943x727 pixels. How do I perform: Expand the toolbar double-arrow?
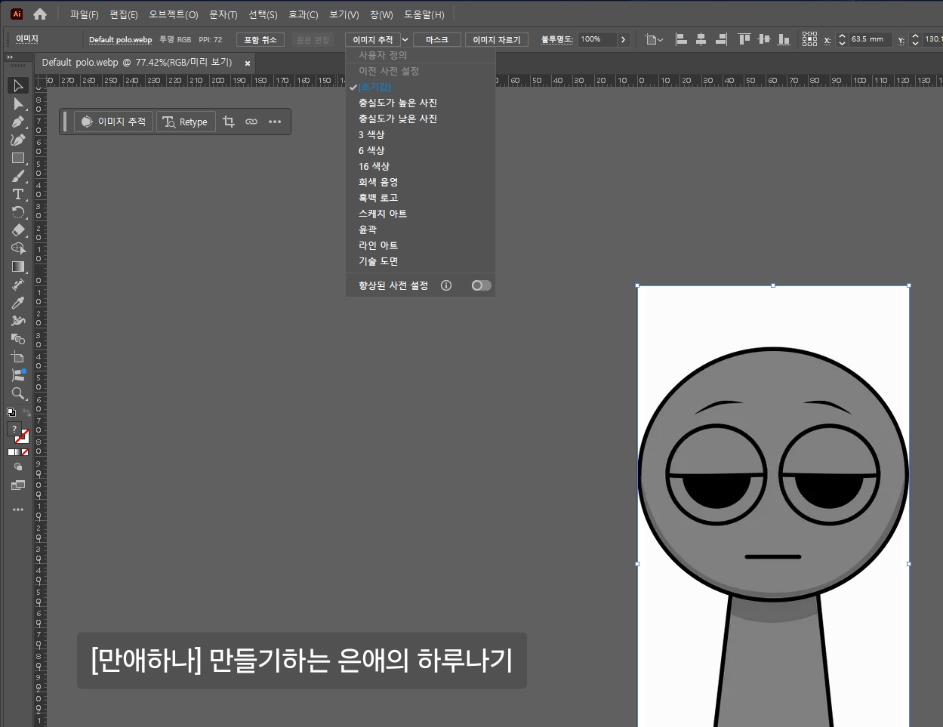pyautogui.click(x=11, y=57)
